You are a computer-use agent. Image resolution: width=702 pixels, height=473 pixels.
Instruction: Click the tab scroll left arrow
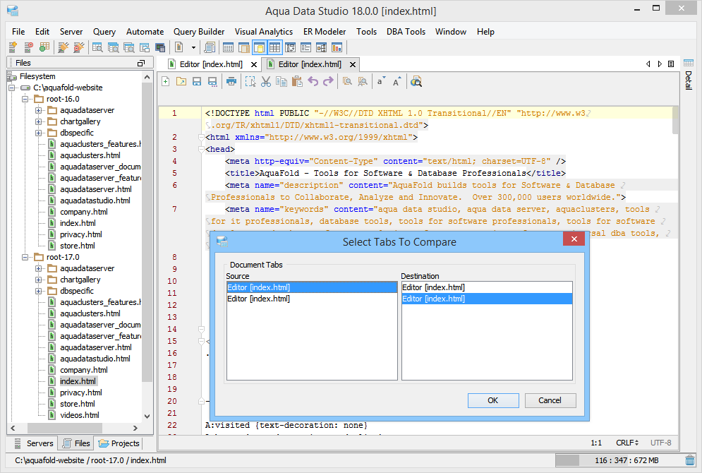coord(648,64)
